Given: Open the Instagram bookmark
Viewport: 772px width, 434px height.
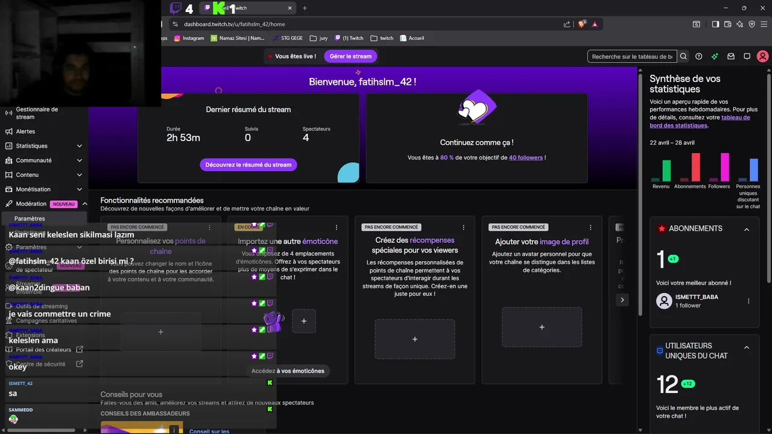Looking at the screenshot, I should tap(189, 38).
